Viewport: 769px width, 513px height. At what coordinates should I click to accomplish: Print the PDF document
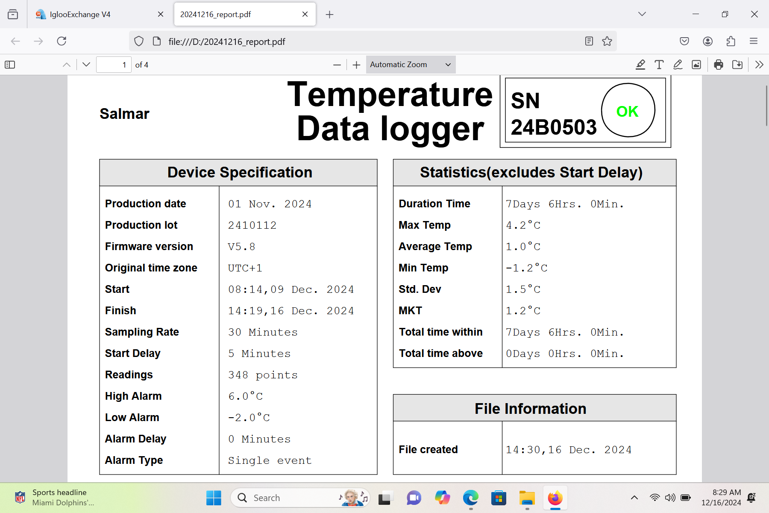719,65
